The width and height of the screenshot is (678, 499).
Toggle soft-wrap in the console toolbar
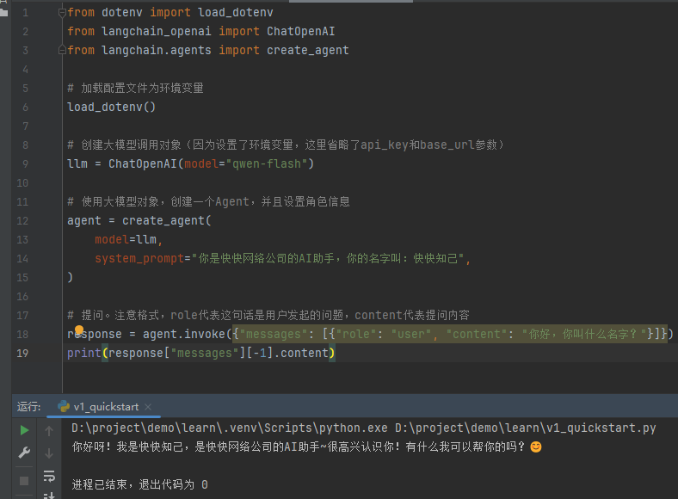point(49,475)
